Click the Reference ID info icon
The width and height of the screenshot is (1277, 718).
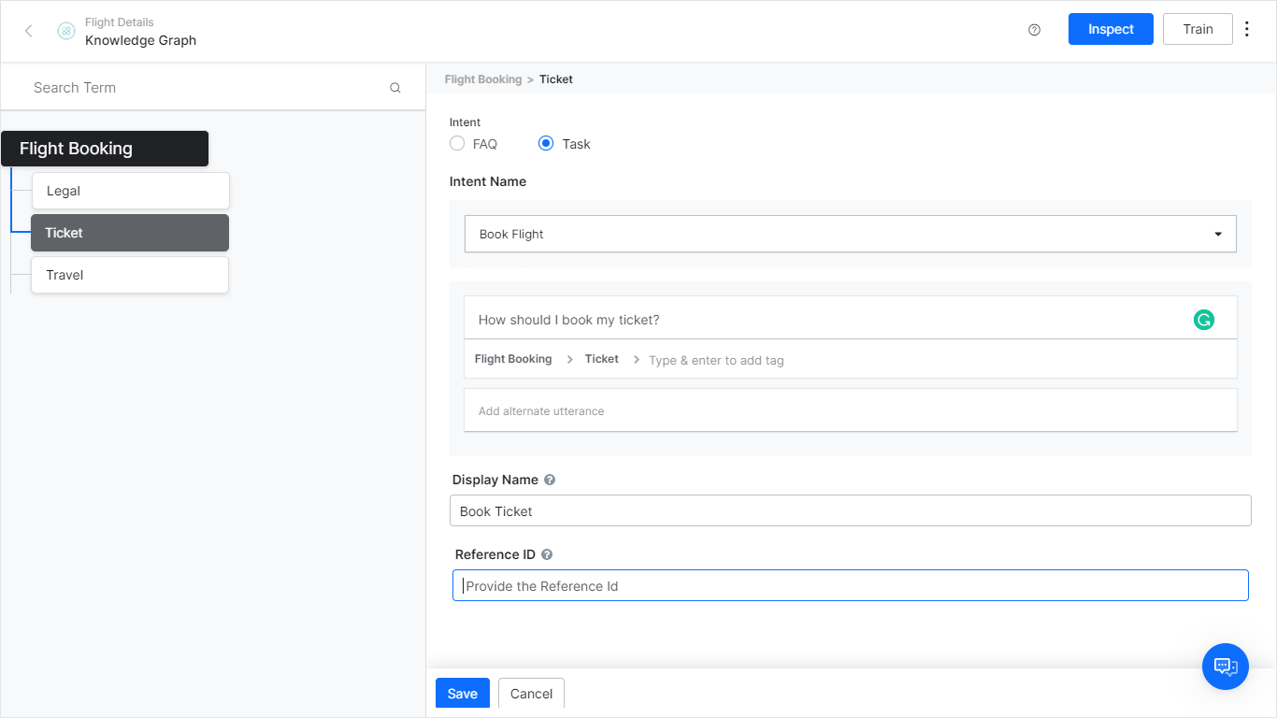547,553
